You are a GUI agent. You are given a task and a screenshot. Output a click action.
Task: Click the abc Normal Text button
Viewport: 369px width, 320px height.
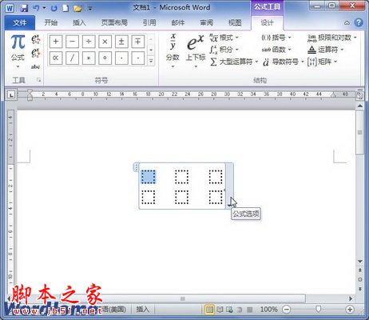click(35, 66)
